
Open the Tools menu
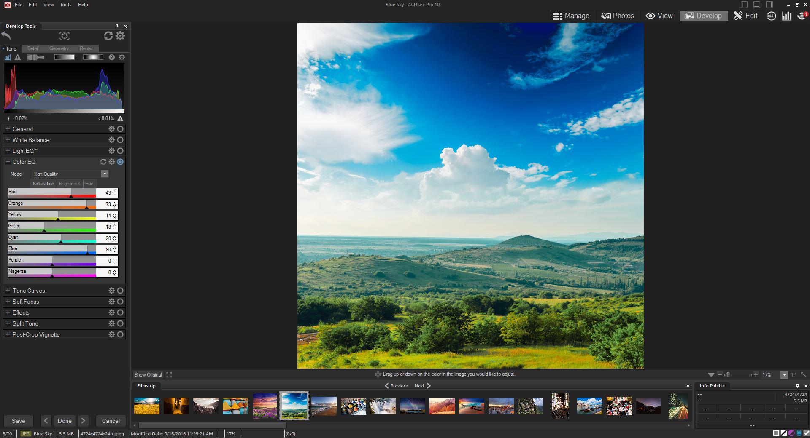point(65,5)
